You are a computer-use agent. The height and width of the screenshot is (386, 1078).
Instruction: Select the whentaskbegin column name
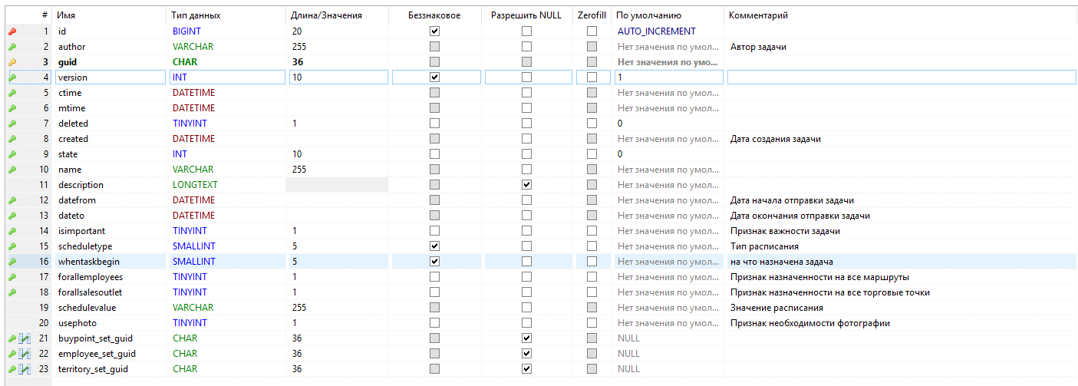click(x=91, y=262)
